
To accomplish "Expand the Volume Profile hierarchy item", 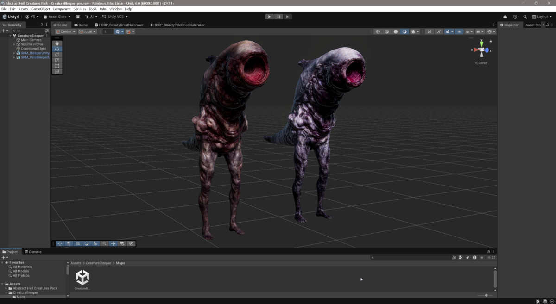I will click(14, 44).
